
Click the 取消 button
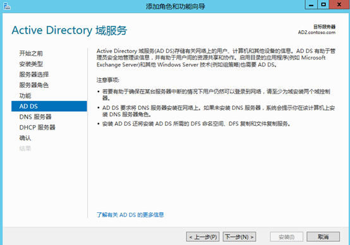323,237
